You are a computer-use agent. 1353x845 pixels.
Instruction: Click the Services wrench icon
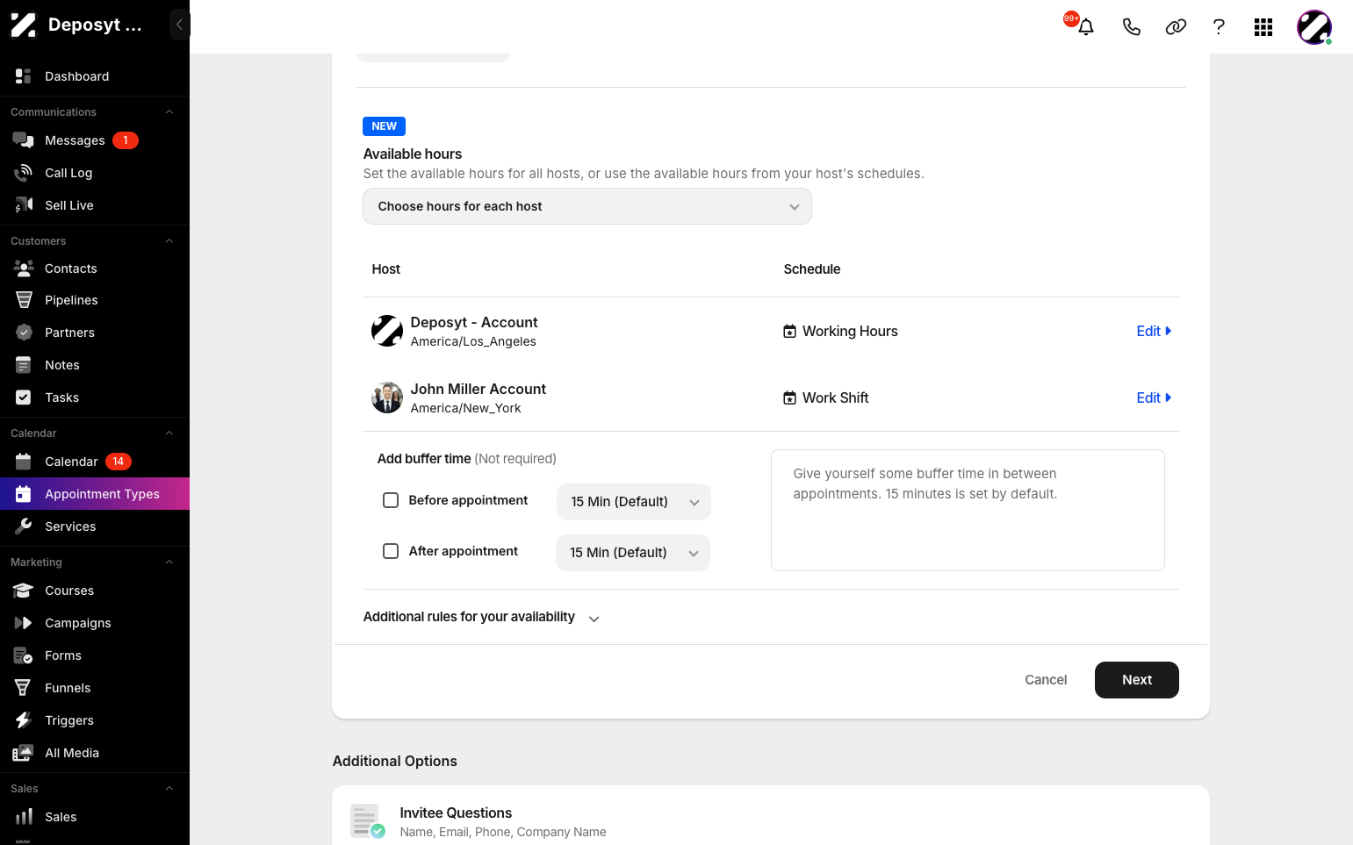tap(24, 526)
